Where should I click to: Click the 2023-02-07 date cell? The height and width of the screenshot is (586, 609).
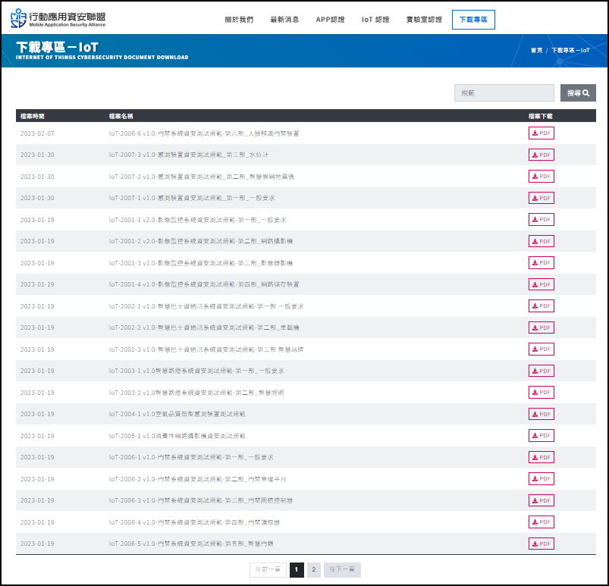(37, 133)
